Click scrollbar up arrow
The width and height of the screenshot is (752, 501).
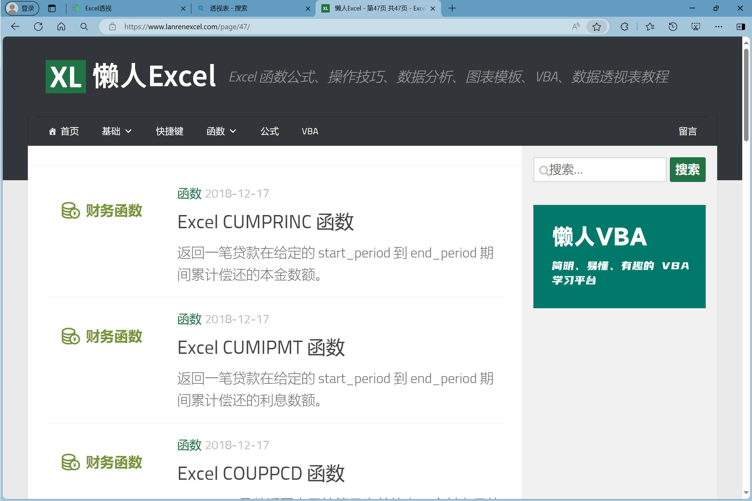point(746,43)
